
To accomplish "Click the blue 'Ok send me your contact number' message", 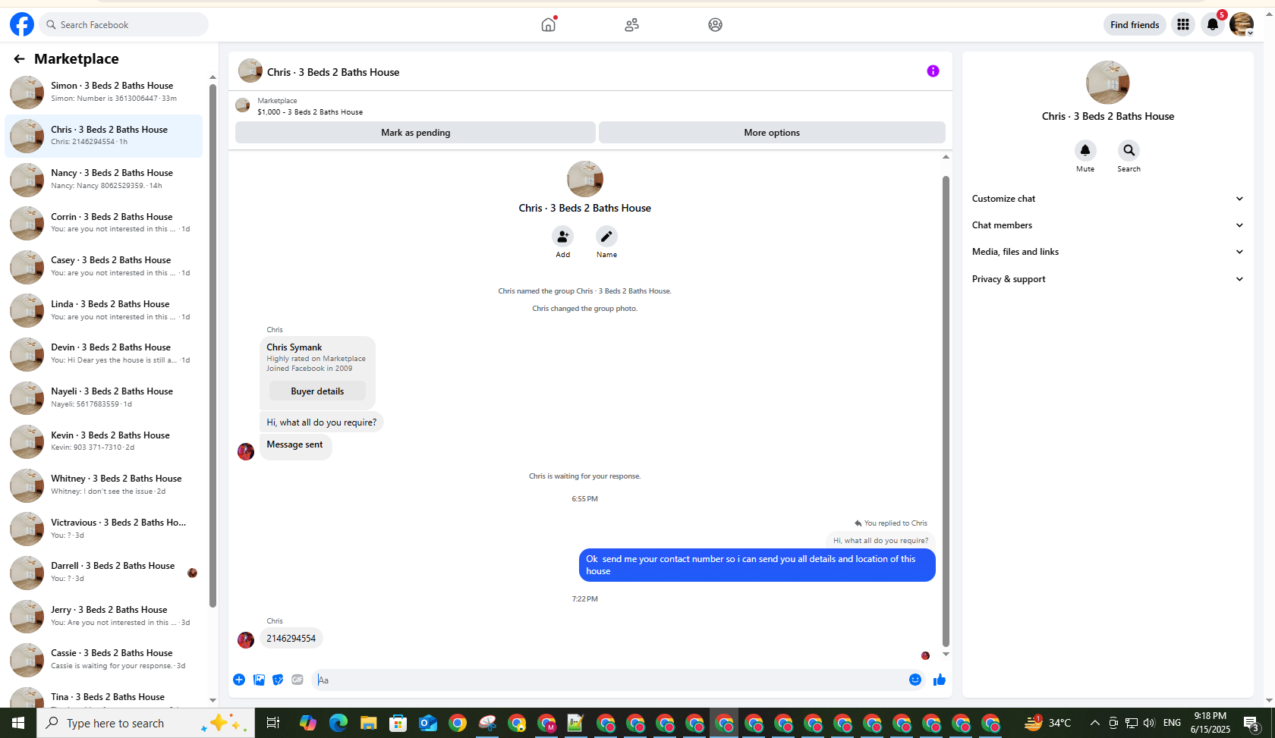I will pos(757,565).
